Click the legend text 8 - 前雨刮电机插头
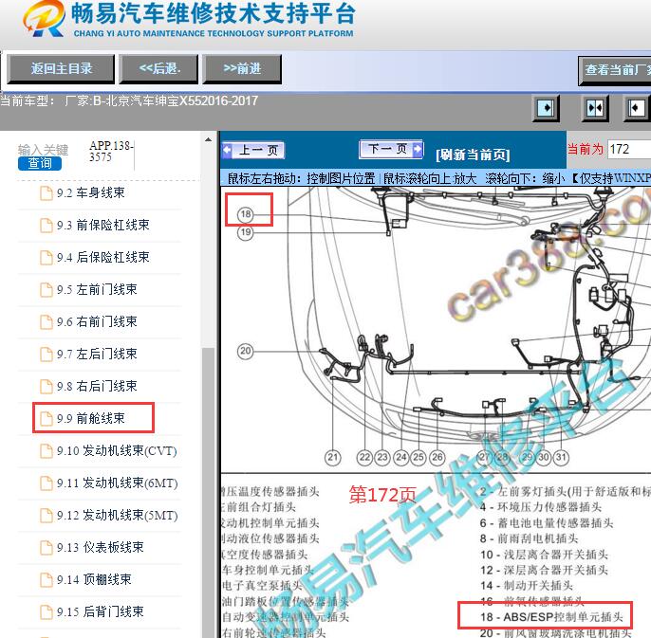The width and height of the screenshot is (651, 638). [529, 538]
